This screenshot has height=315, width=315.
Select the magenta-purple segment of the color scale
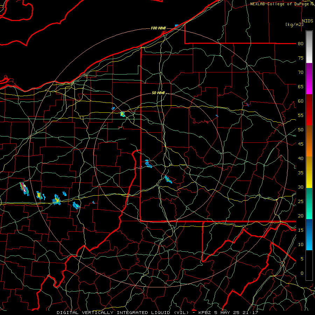(309, 78)
